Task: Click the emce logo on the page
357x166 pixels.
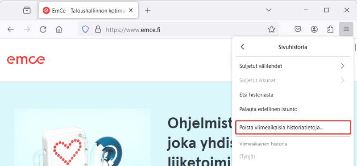Action: point(26,60)
